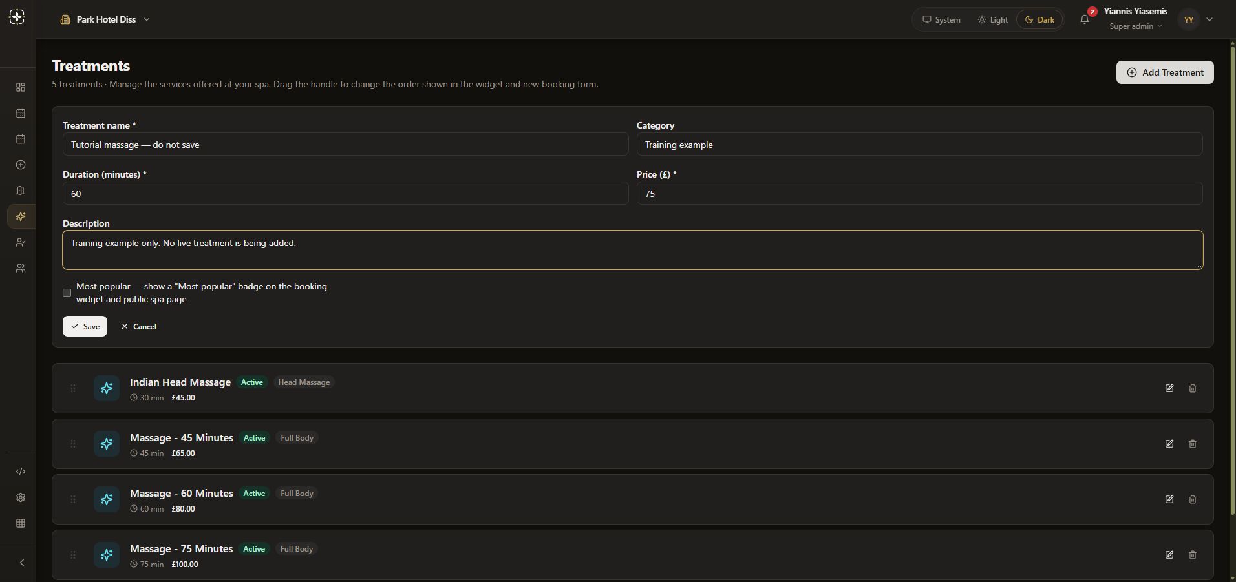Expand the Park Hotel Diss selector

click(x=105, y=19)
